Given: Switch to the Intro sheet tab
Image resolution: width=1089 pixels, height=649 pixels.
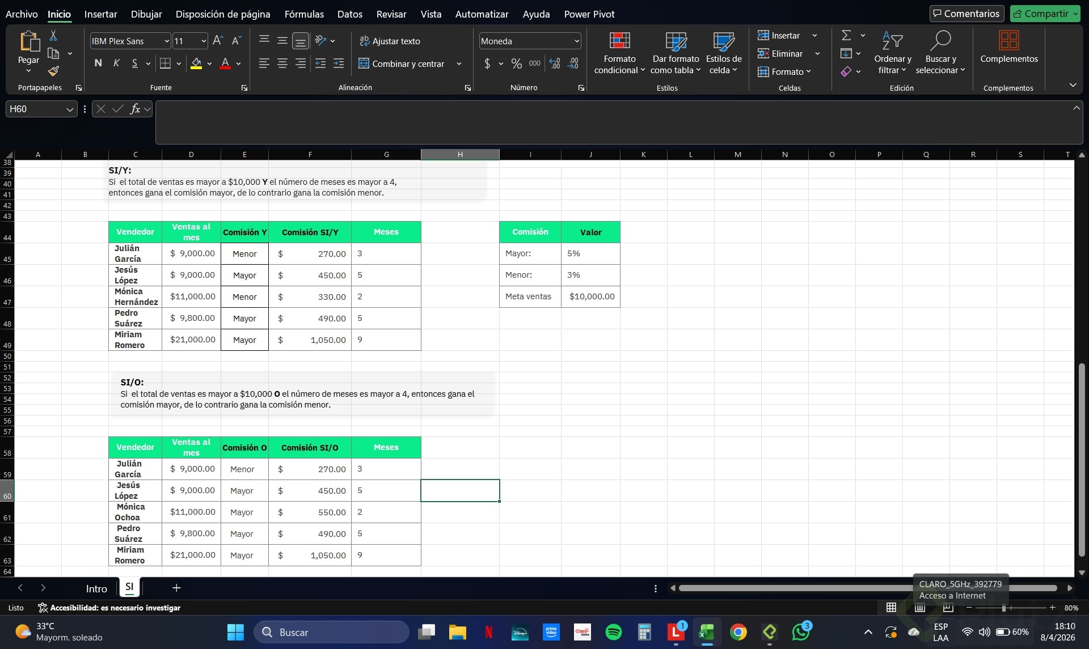Looking at the screenshot, I should click(x=96, y=588).
